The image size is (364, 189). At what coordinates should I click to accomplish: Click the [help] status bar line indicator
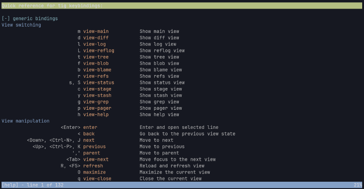coord(32,185)
